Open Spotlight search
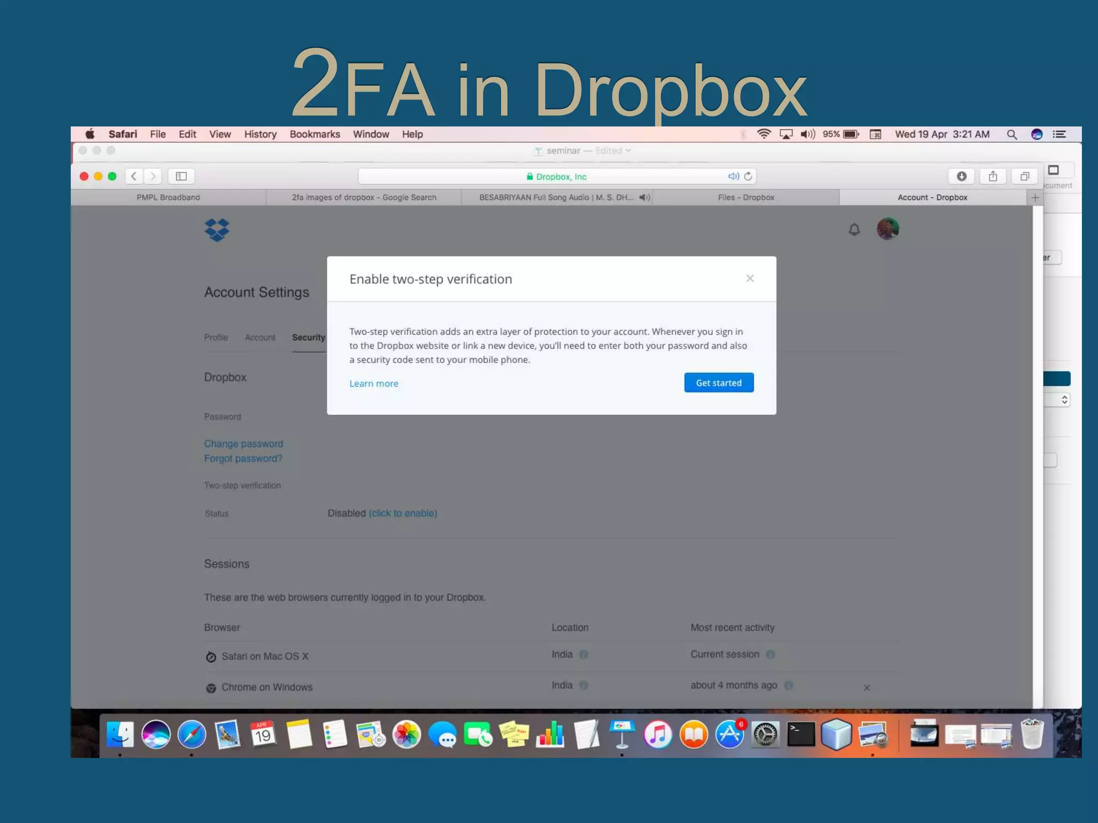The height and width of the screenshot is (823, 1098). [1012, 134]
